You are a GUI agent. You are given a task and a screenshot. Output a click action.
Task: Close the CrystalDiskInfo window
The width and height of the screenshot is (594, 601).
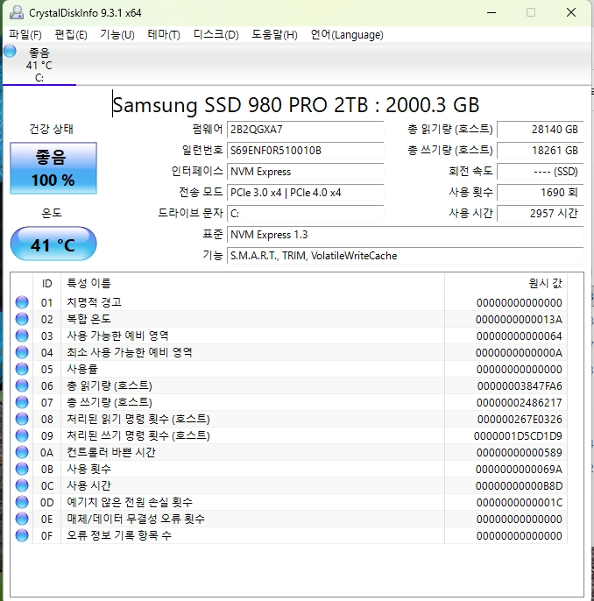point(571,12)
